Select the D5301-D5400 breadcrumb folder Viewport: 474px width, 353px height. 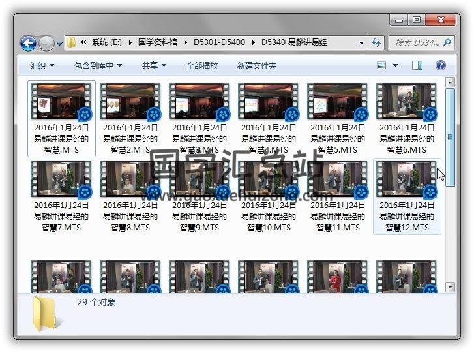(x=219, y=43)
